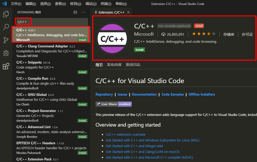Switch to the 更改日志 tab
The height and width of the screenshot is (162, 257).
pyautogui.click(x=133, y=65)
